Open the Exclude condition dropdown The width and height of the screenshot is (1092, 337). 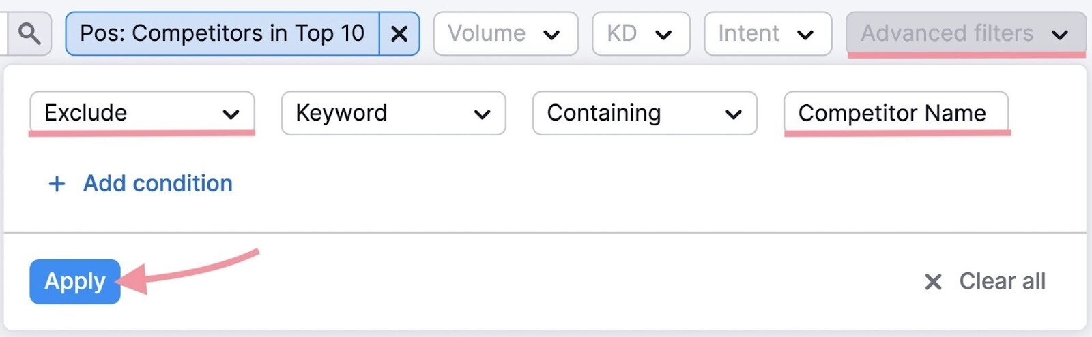[141, 113]
